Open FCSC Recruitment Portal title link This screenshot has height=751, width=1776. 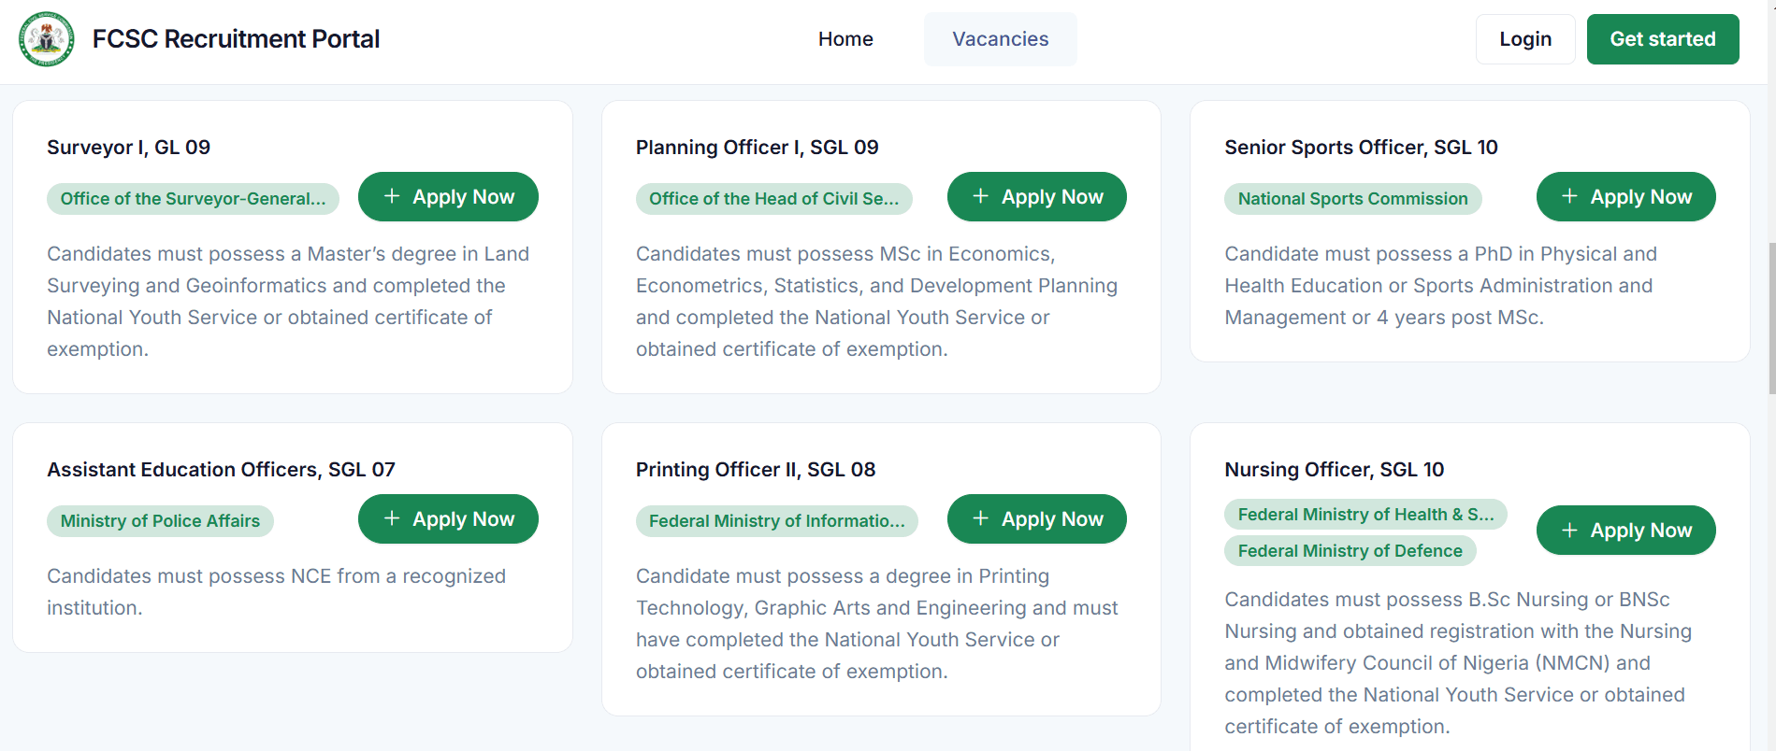point(236,39)
